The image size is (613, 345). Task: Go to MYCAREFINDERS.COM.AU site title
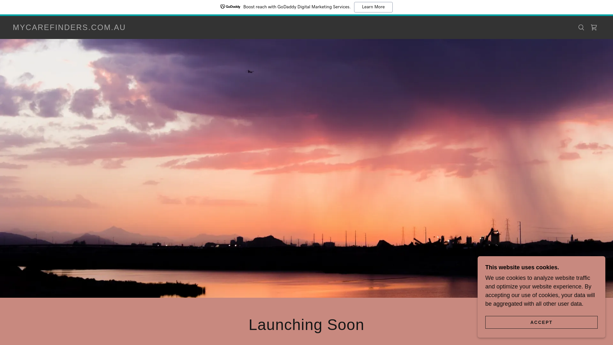tap(69, 27)
